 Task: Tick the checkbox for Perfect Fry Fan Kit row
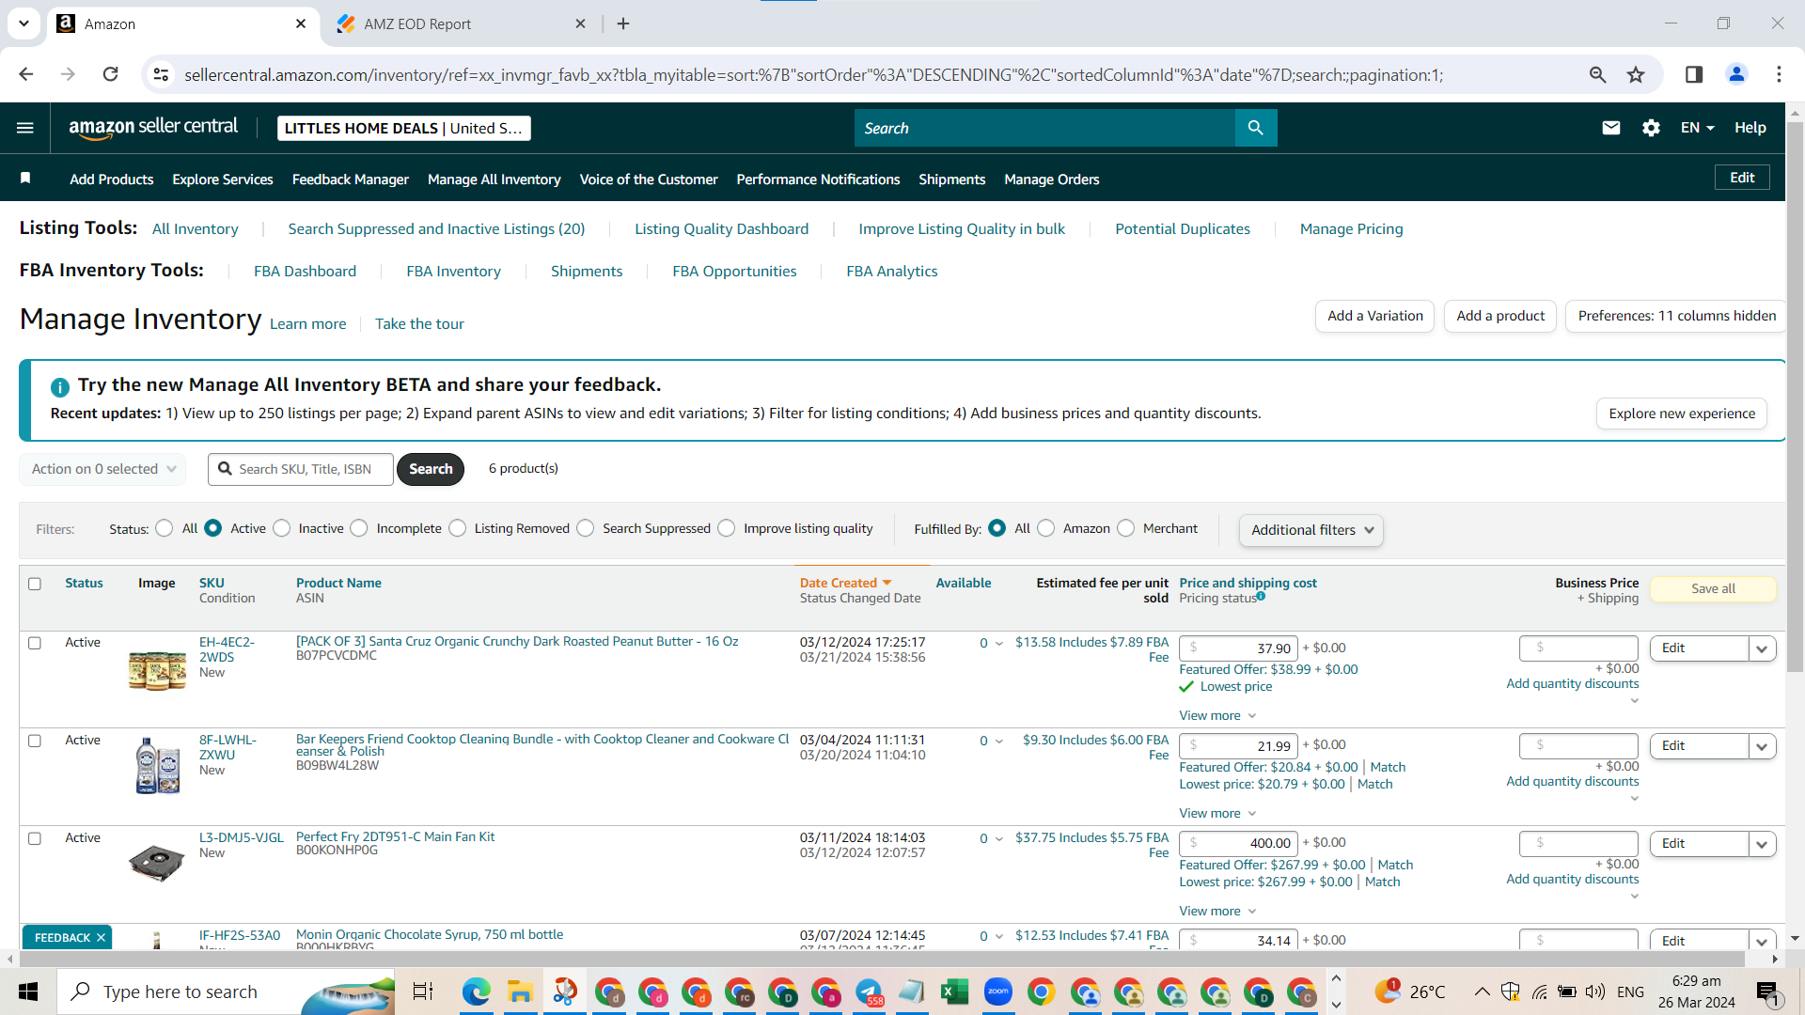(x=35, y=839)
